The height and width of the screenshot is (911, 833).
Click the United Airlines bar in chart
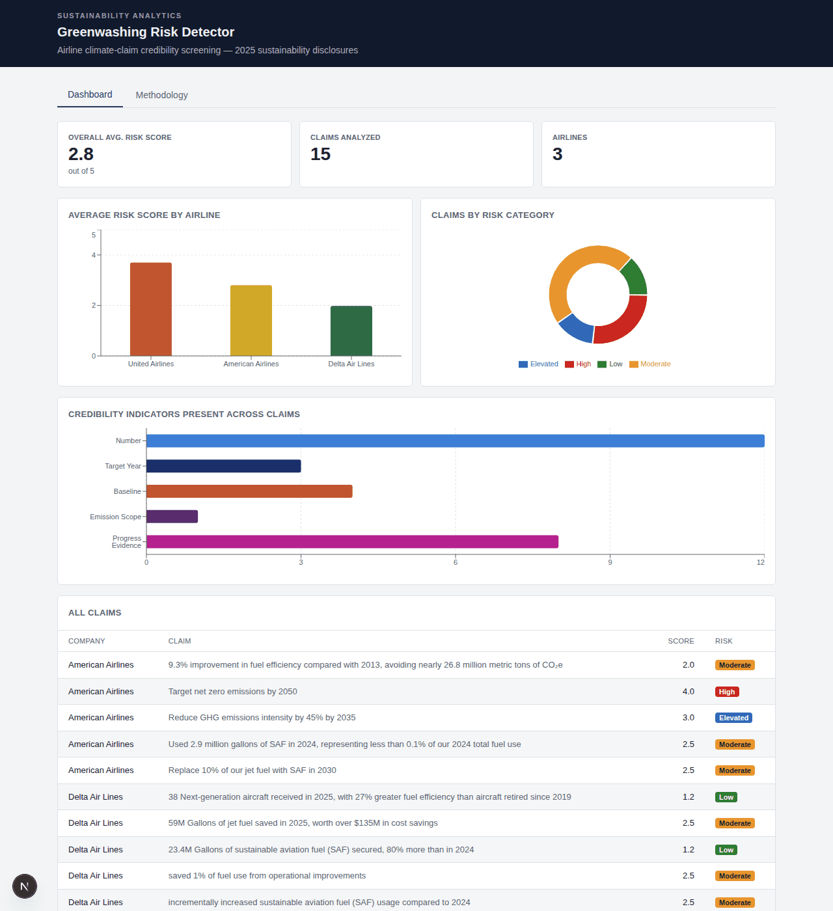coord(151,309)
